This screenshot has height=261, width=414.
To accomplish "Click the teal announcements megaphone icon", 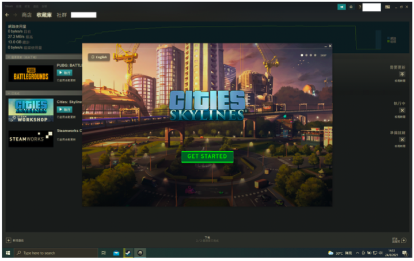I will click(x=341, y=7).
